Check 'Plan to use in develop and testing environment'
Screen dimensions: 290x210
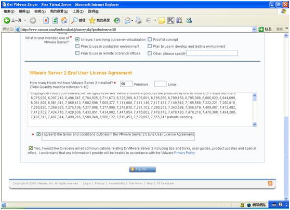[x=150, y=46]
